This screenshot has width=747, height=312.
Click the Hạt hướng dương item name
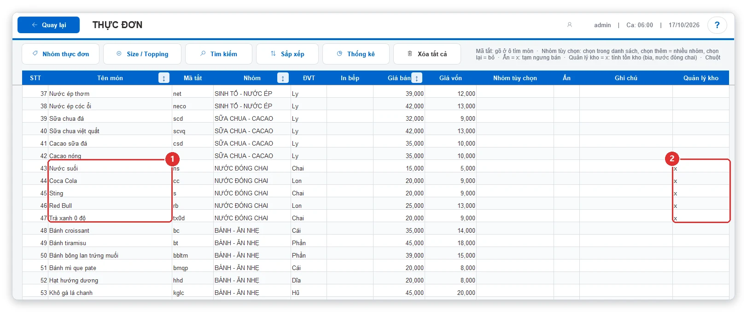(x=74, y=280)
